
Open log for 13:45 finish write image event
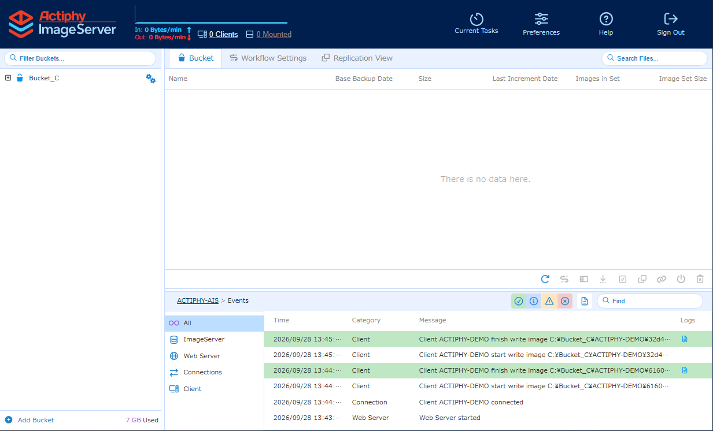pos(685,339)
